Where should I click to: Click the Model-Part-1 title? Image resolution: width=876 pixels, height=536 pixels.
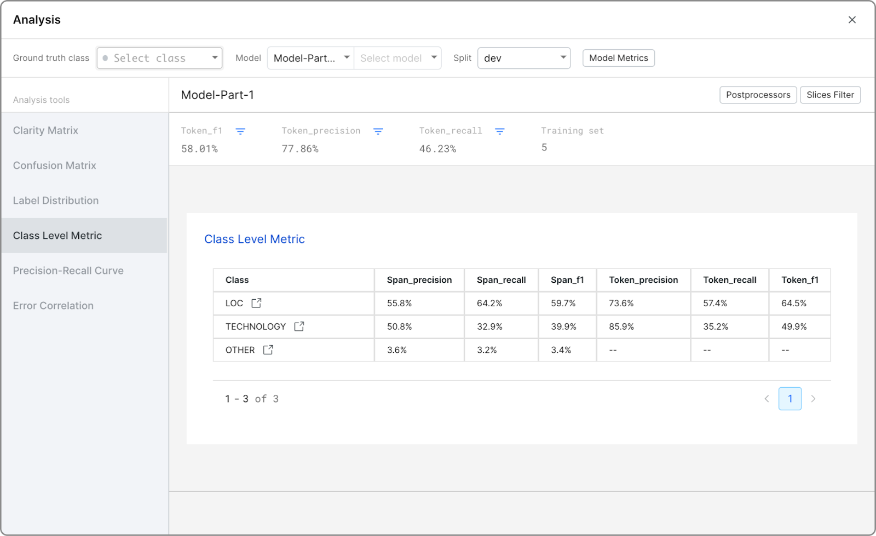click(217, 95)
